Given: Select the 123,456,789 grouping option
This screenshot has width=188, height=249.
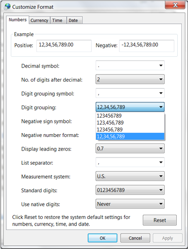Looking at the screenshot, I should (x=130, y=122).
